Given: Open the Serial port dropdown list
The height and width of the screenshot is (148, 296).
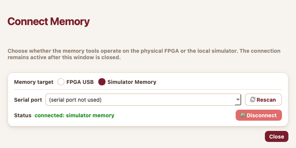Looking at the screenshot, I should click(x=143, y=100).
